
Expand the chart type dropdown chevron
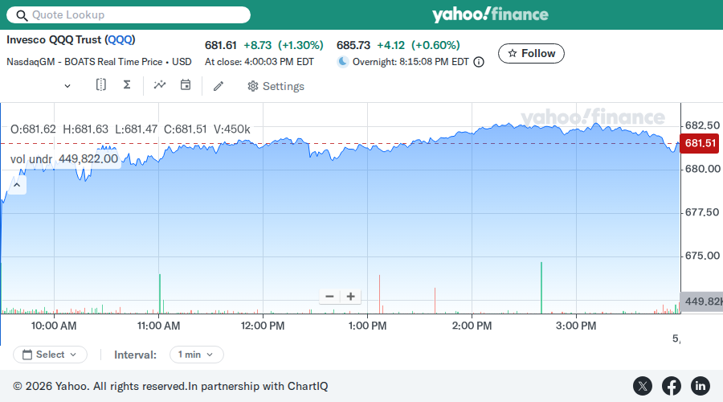coord(67,86)
